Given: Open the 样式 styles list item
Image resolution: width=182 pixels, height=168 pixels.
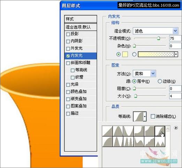Looking at the screenshot, I should pyautogui.click(x=81, y=19).
